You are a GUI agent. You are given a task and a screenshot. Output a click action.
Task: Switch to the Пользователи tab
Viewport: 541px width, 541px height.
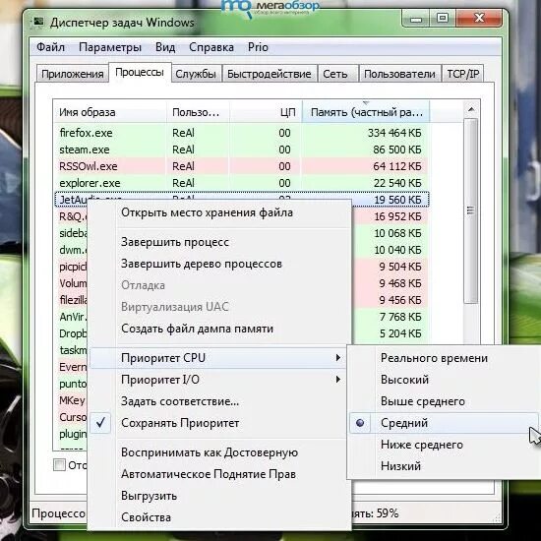tap(399, 74)
